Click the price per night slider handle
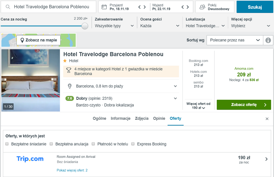Viewport: 274px width, 177px height. pyautogui.click(x=85, y=26)
